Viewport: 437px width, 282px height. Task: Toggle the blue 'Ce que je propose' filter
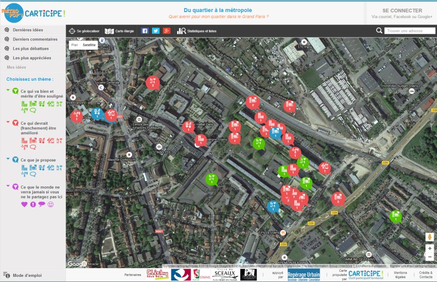pos(15,160)
